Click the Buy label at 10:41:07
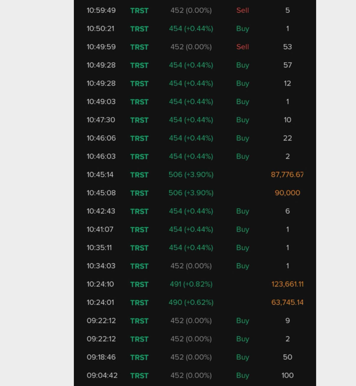The image size is (356, 386). (243, 229)
